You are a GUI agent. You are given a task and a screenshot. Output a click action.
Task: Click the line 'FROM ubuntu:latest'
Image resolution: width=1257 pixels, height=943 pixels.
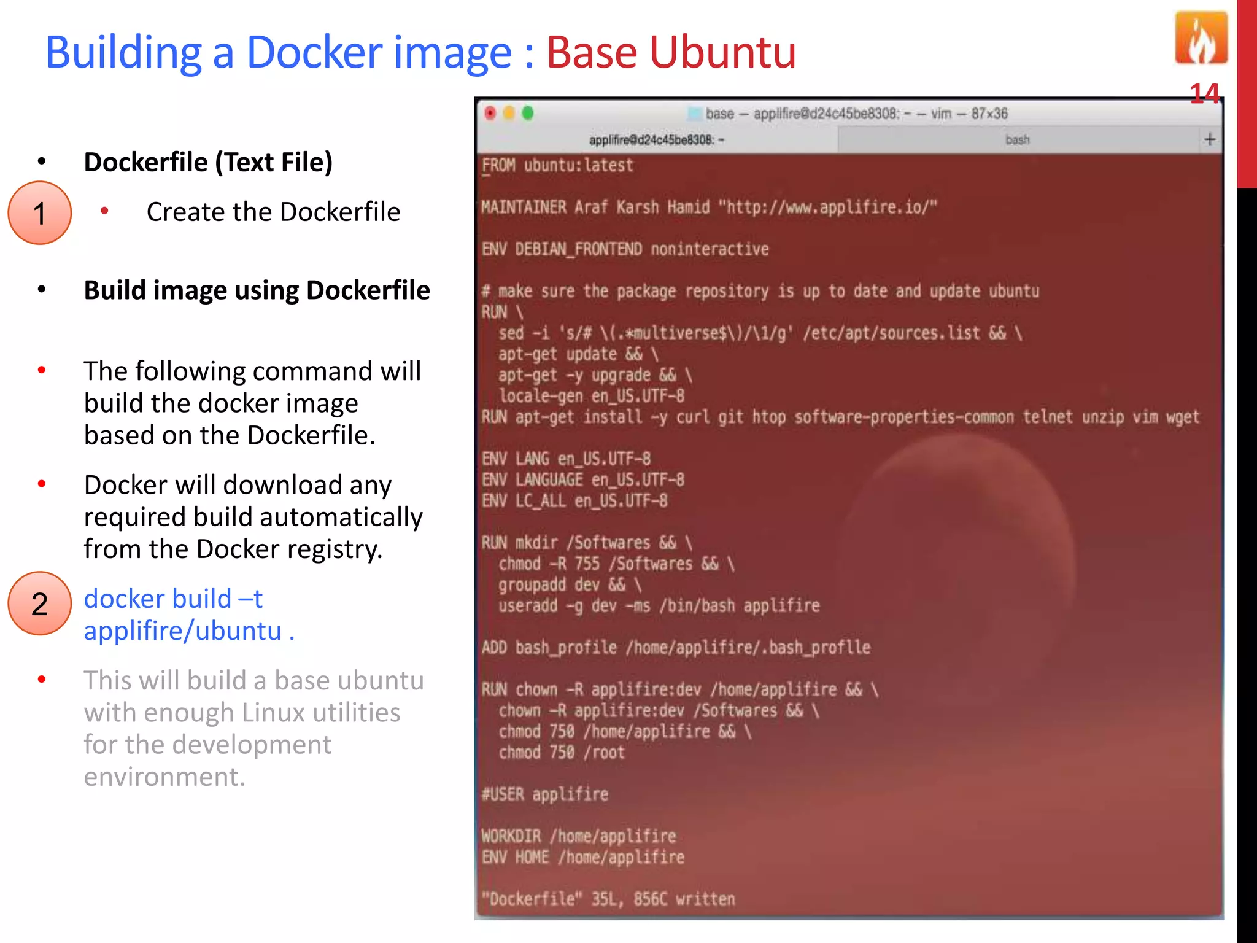point(557,166)
